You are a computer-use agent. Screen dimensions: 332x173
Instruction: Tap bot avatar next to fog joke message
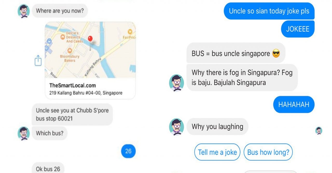coord(176,83)
